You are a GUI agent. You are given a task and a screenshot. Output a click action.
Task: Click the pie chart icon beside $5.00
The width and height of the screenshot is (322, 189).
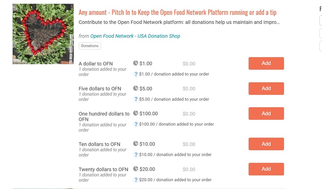tap(136, 88)
